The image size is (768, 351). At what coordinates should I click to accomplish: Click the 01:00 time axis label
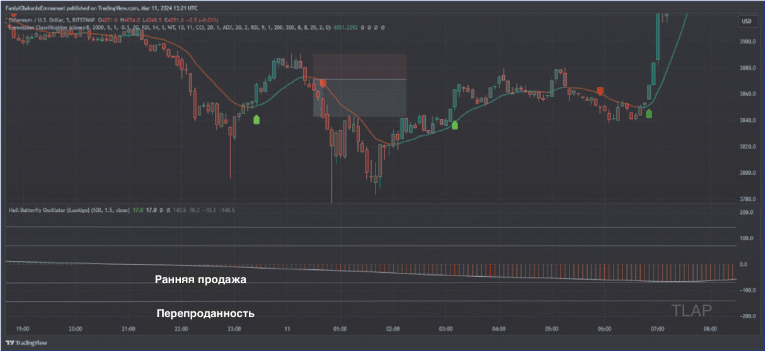[x=340, y=329]
